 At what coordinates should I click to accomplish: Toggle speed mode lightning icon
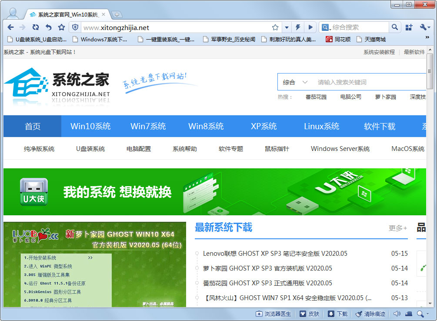click(x=298, y=27)
